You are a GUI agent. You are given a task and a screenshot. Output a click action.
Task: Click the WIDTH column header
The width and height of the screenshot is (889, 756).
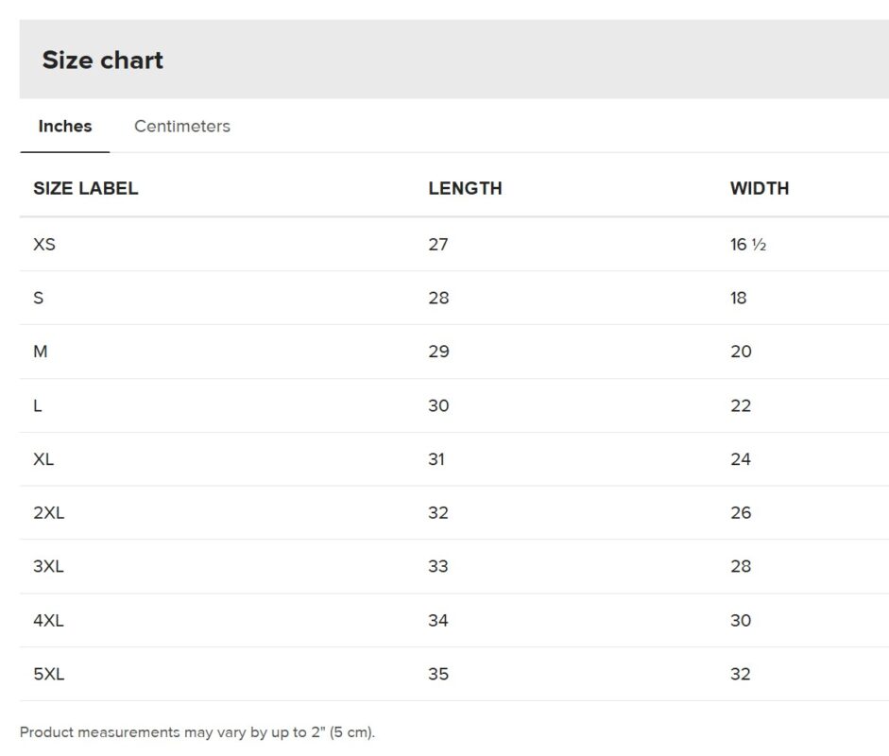[x=759, y=188]
